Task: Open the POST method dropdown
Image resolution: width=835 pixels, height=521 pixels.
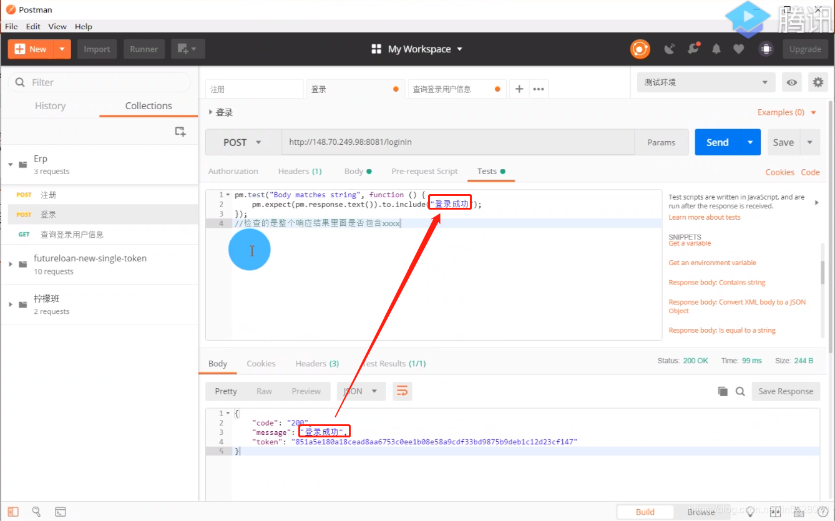Action: click(243, 142)
